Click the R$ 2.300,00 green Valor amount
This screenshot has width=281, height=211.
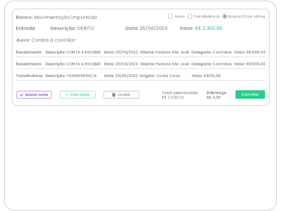click(x=208, y=28)
